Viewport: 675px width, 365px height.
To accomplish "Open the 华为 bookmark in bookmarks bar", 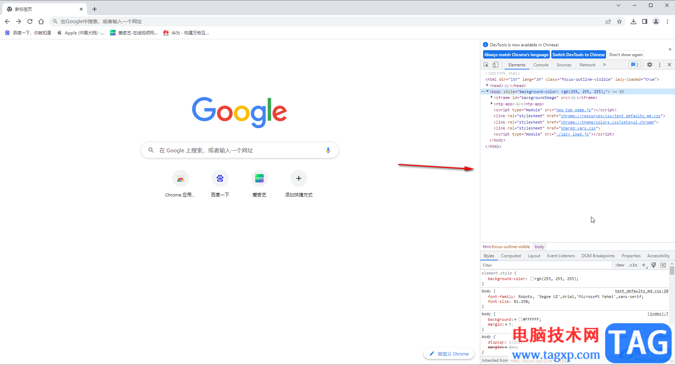I will 186,33.
